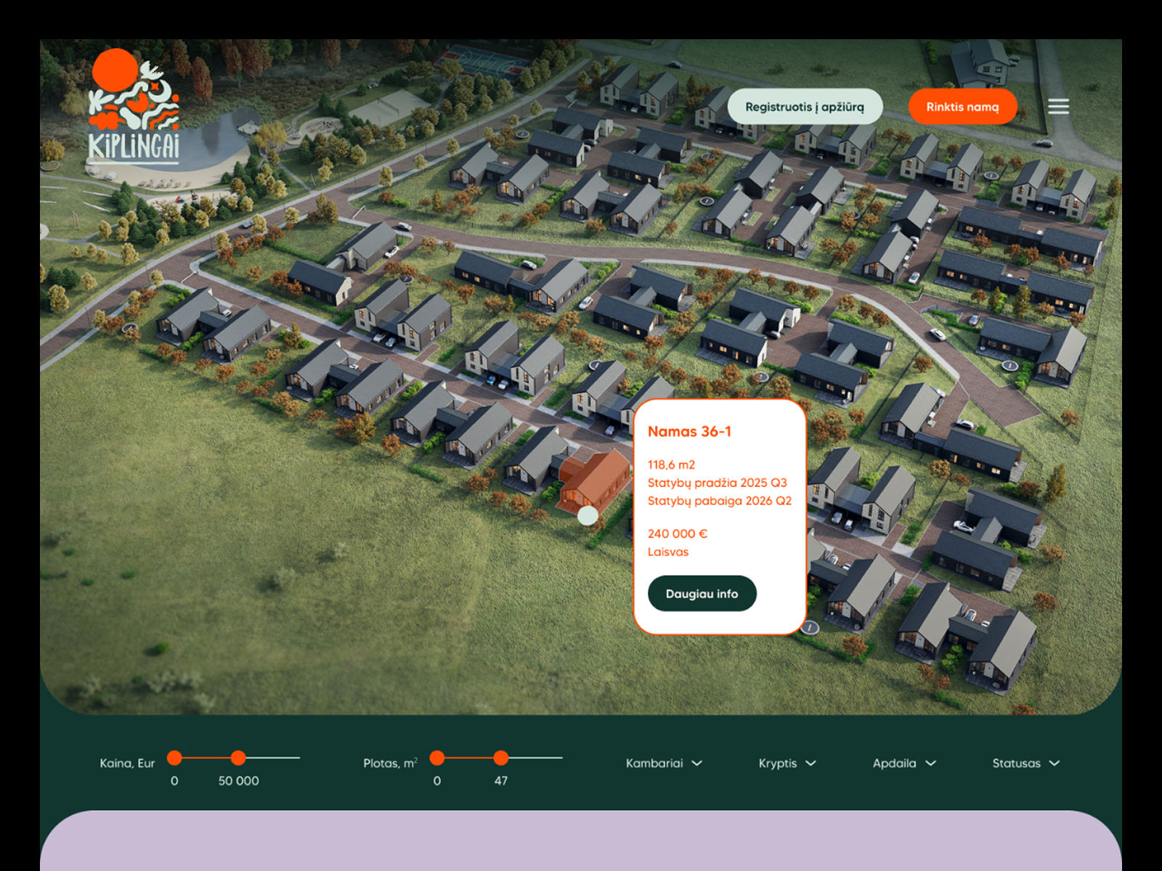Click the Daugiau info button
This screenshot has width=1162, height=871.
(x=702, y=594)
